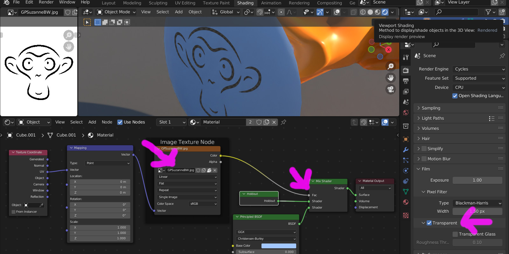Open the Feature Set dropdown

[x=479, y=78]
